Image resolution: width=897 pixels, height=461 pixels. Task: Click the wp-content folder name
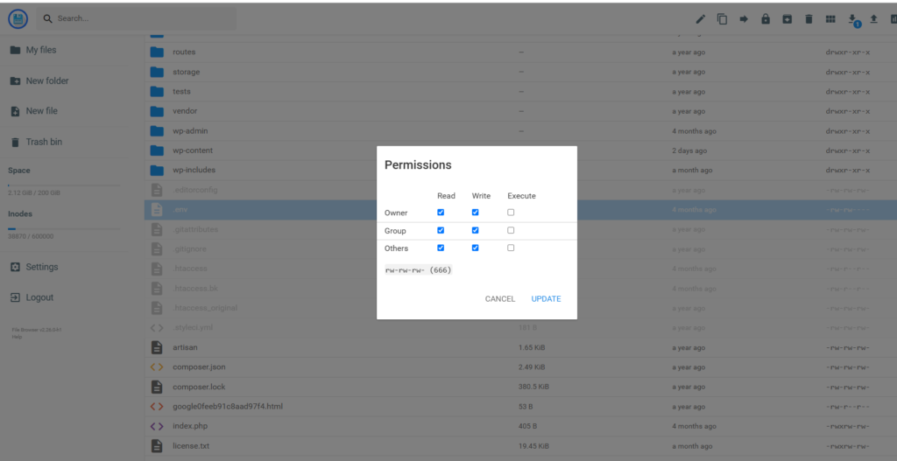coord(193,150)
